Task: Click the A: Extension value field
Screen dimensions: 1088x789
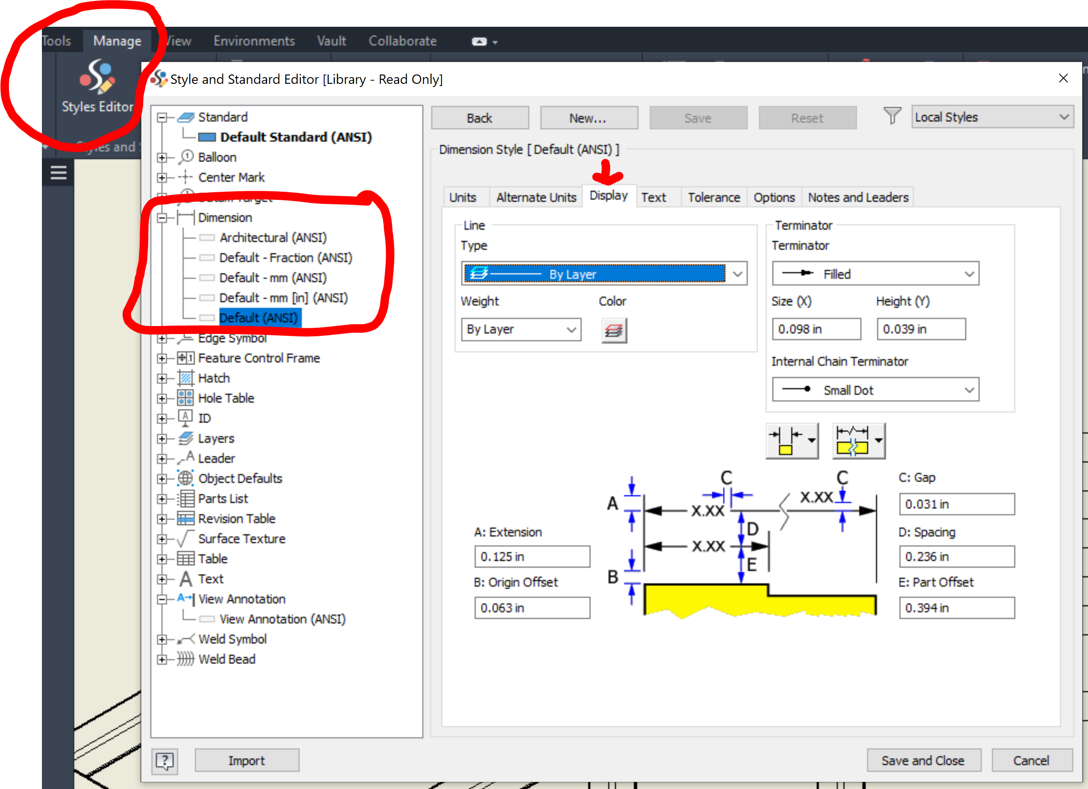Action: pos(532,557)
